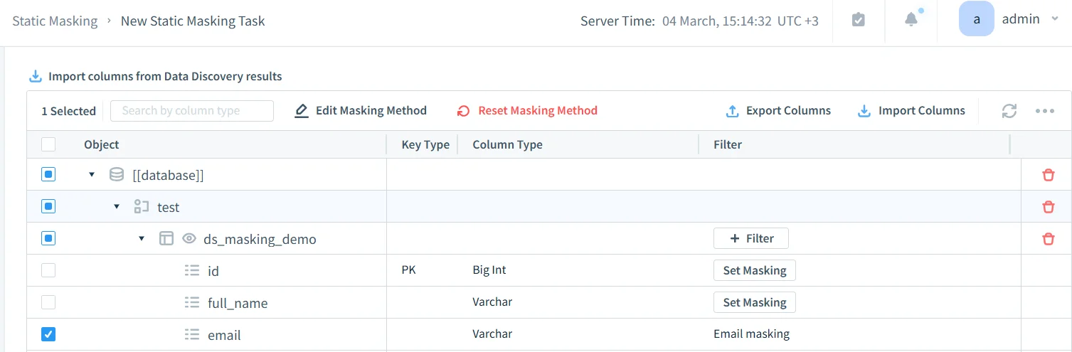
Task: Focus the Search by column type field
Action: [192, 110]
